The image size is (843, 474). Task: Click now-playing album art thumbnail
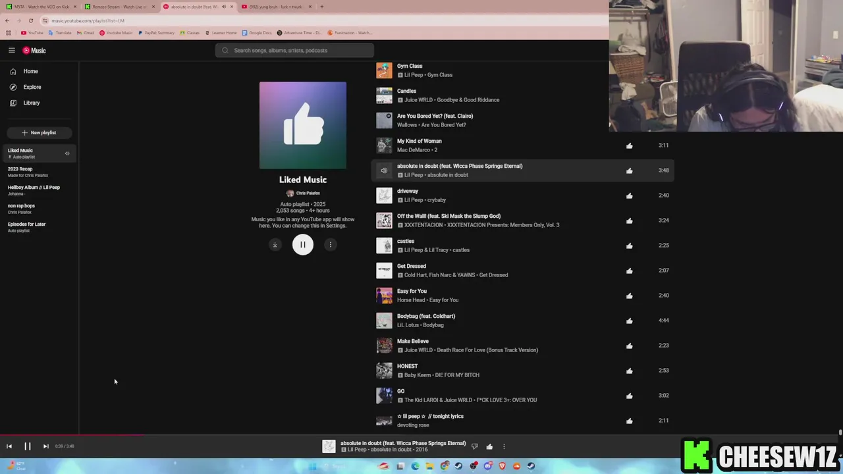pyautogui.click(x=329, y=446)
